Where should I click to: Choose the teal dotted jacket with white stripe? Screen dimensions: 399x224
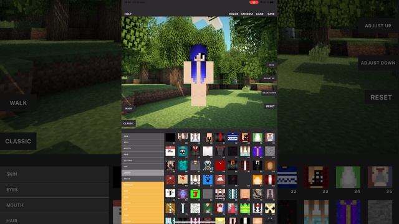(233, 194)
